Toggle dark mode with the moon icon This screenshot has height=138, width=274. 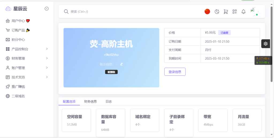[x=217, y=11]
